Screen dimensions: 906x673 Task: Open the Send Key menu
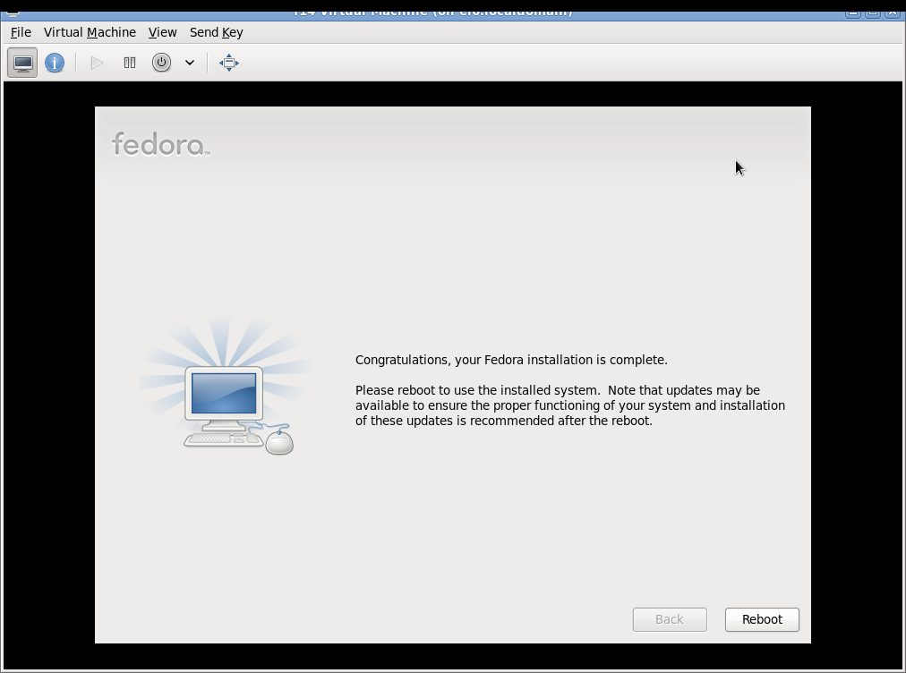pyautogui.click(x=216, y=32)
